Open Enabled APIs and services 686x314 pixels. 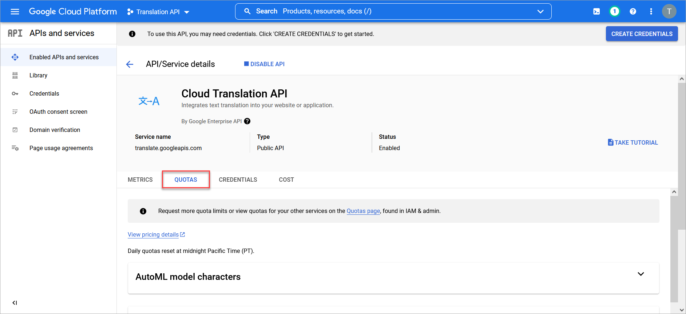[58, 57]
